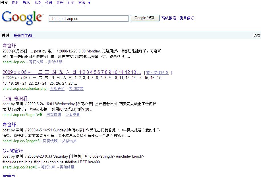Open 网页快照 for the ?tag=C result
The image size is (261, 177).
[x=48, y=167]
